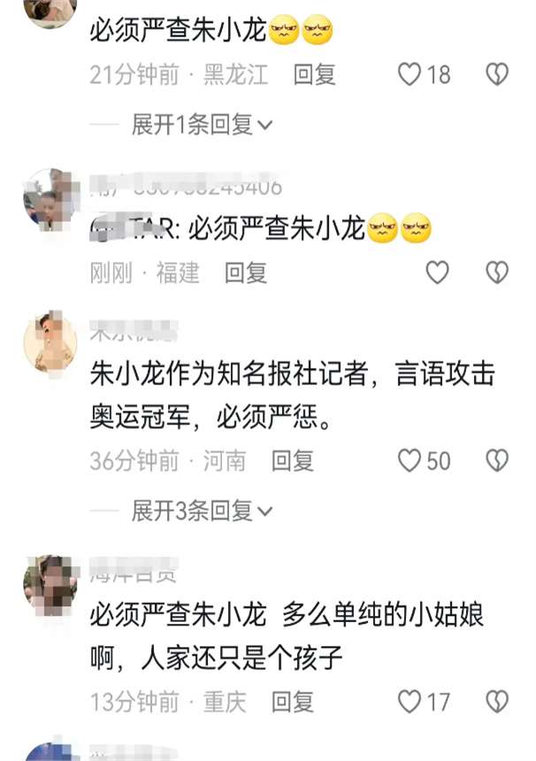This screenshot has width=536, height=761.
Task: Open the avatar of the 河南 commenter
Action: pos(50,342)
